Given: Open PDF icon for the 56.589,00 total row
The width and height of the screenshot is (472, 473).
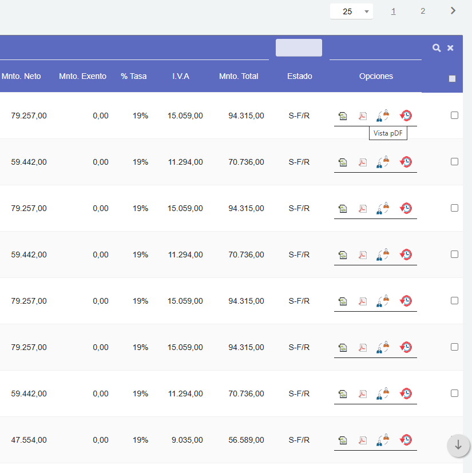Looking at the screenshot, I should coord(363,440).
